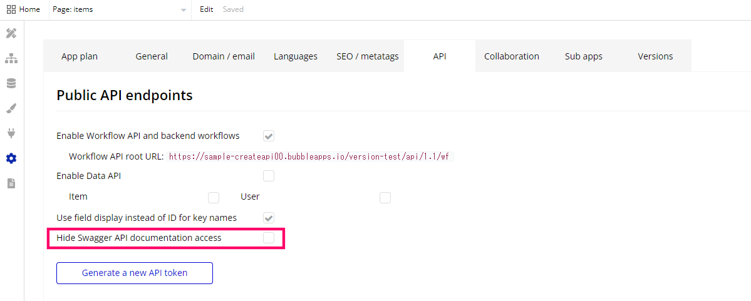Select the Workflow API root URL text
This screenshot has width=751, height=301.
pyautogui.click(x=309, y=156)
